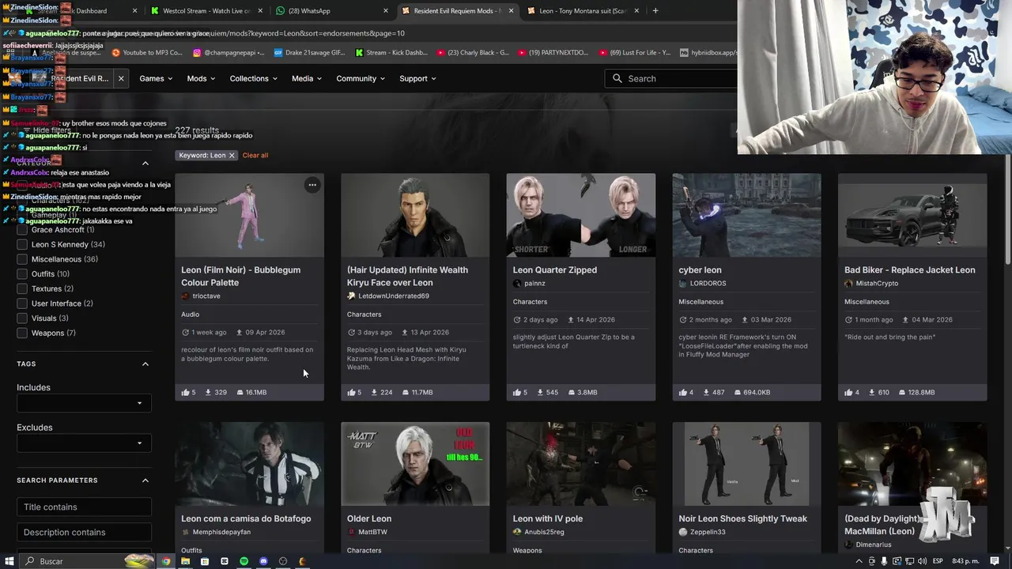Click Clear all filters link
1012x569 pixels.
coord(255,156)
